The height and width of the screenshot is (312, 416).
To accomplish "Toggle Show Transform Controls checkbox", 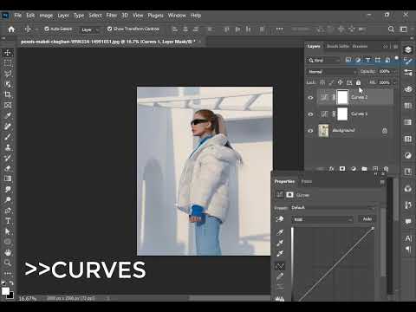I will click(109, 29).
